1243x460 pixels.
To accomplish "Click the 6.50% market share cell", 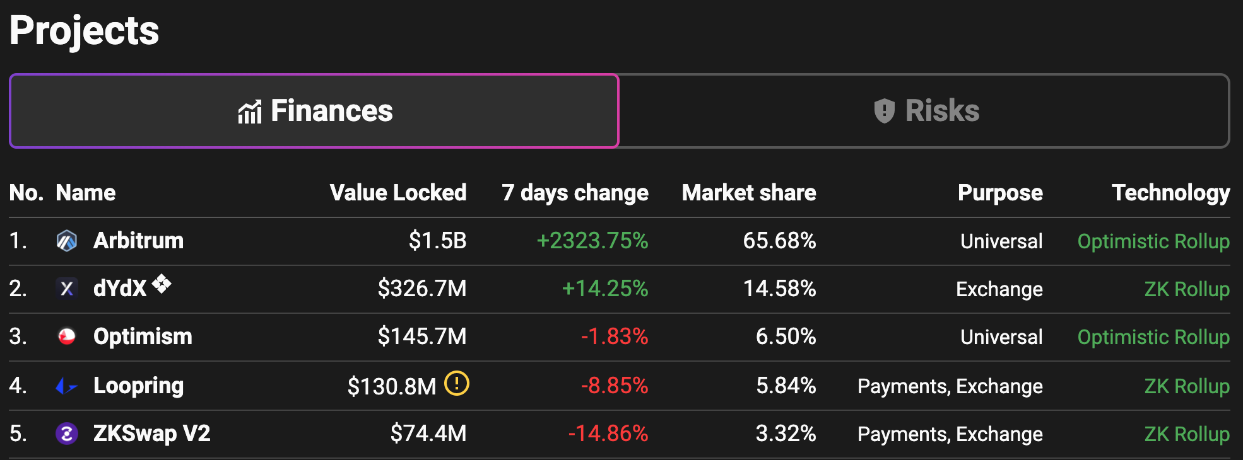I will tap(786, 336).
